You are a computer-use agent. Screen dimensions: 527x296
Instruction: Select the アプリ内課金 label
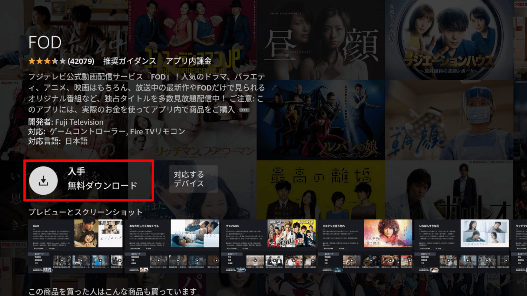click(x=189, y=61)
